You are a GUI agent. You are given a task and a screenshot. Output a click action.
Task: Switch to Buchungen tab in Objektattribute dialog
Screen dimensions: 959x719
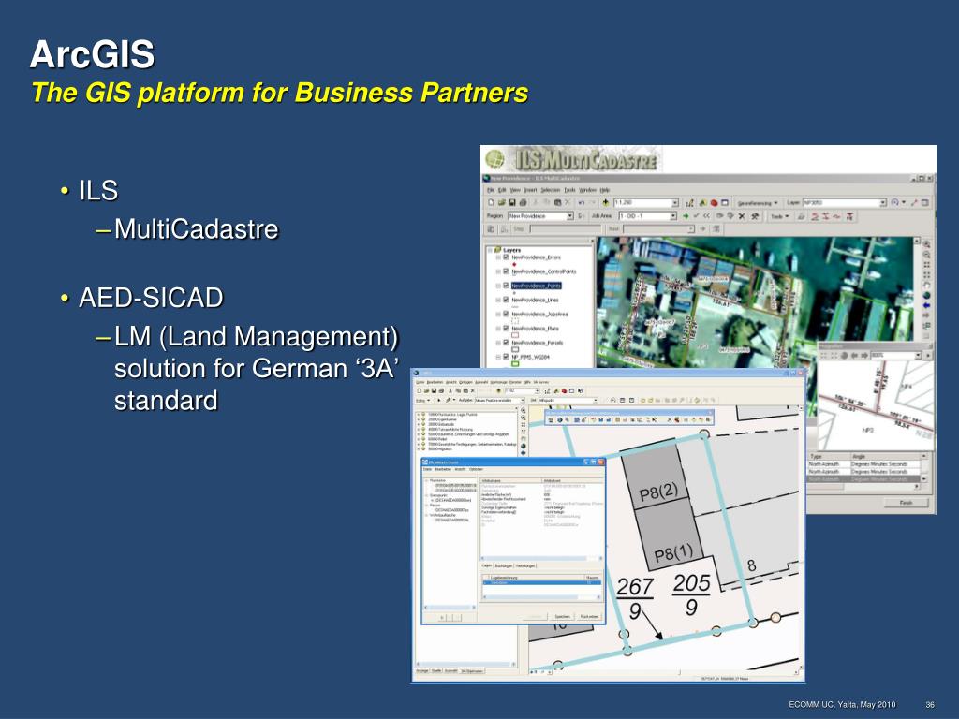(503, 565)
